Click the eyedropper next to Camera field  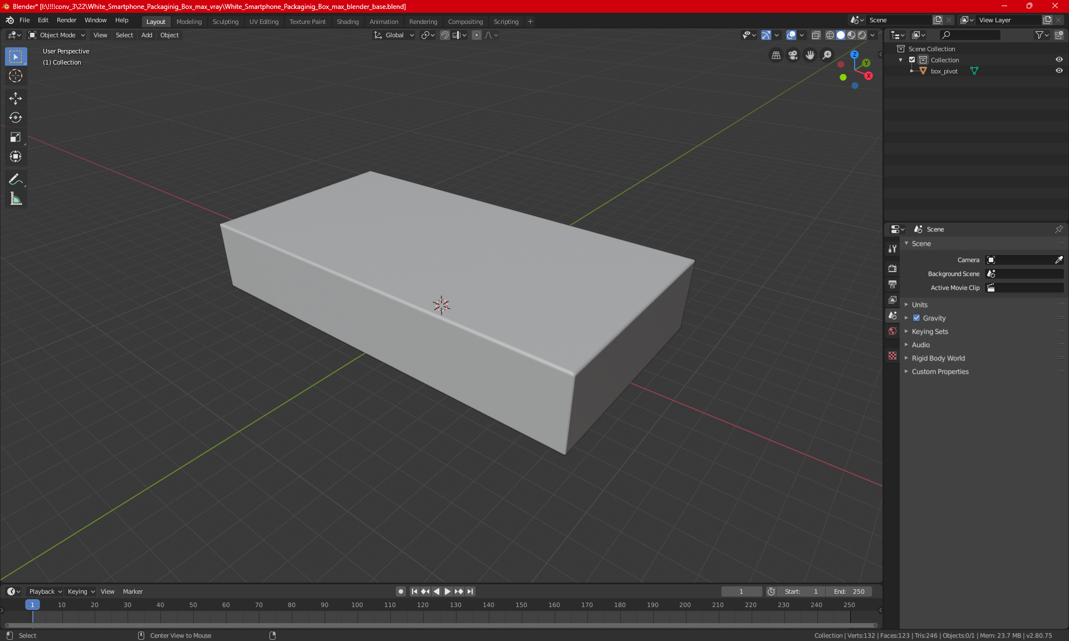coord(1058,260)
